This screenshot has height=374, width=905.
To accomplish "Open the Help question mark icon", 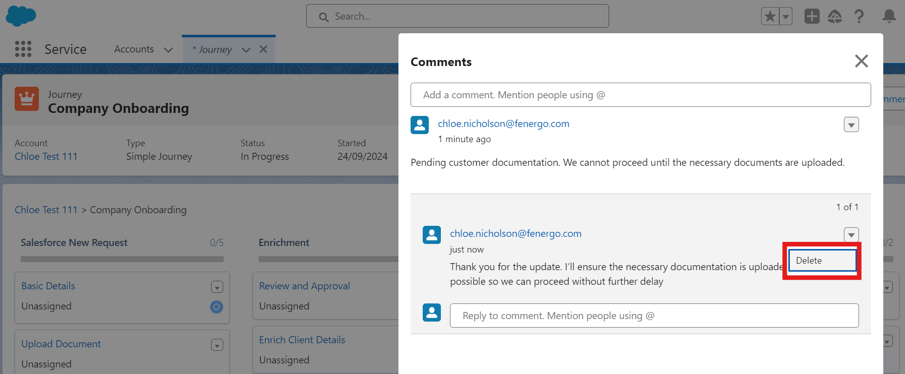I will click(859, 17).
